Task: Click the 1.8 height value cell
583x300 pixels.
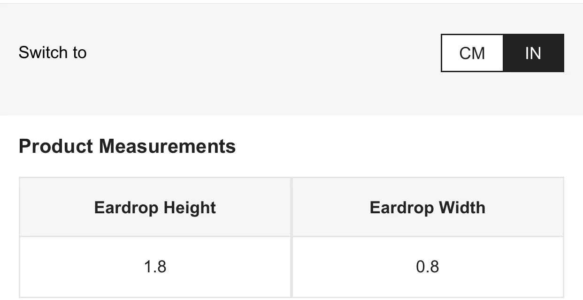Action: 155,267
